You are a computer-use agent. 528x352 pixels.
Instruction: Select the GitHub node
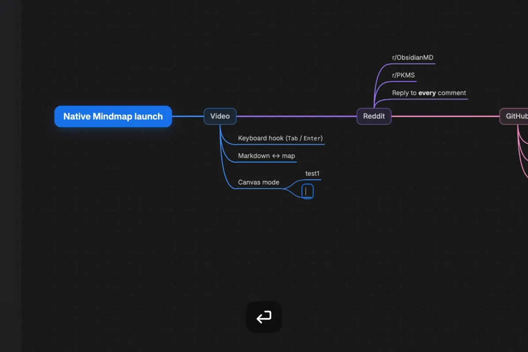tap(514, 116)
